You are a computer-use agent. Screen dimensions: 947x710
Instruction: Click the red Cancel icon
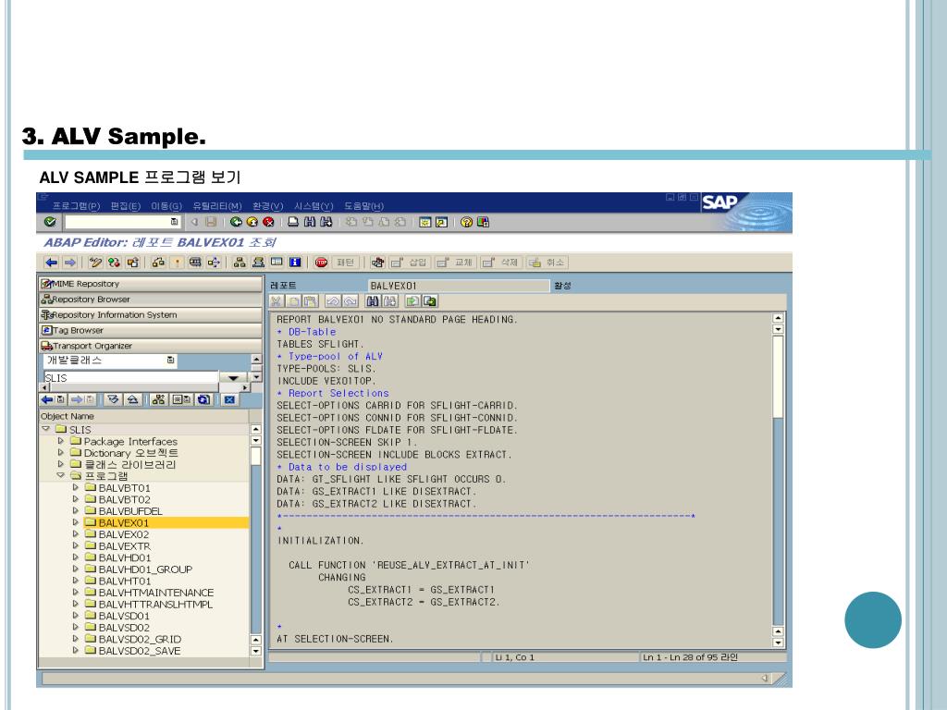(x=269, y=222)
